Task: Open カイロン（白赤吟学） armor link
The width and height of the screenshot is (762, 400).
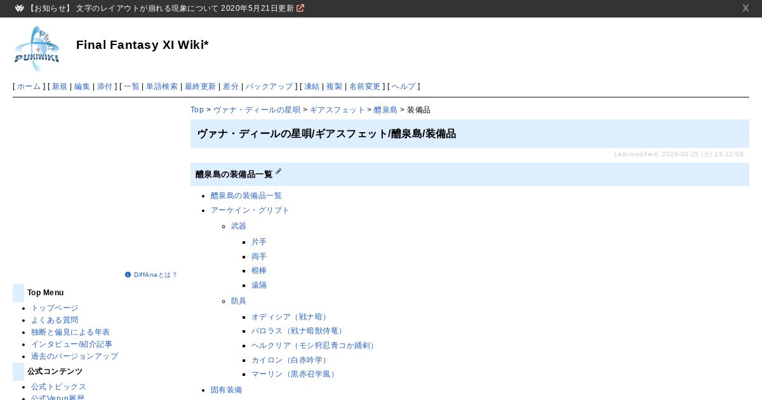Action: click(x=291, y=360)
